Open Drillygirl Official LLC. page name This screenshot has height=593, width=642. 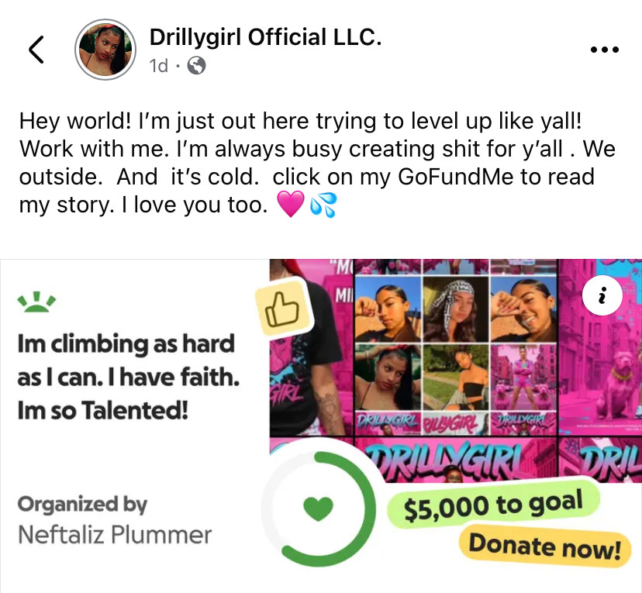(265, 37)
